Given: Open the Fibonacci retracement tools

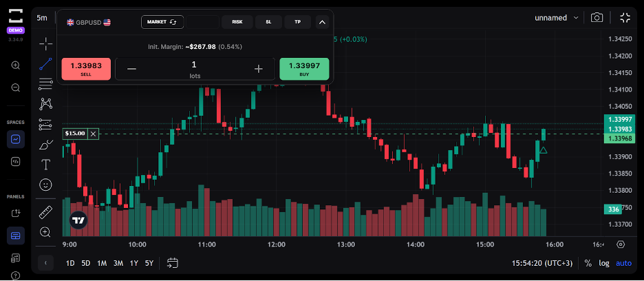Looking at the screenshot, I should point(45,84).
